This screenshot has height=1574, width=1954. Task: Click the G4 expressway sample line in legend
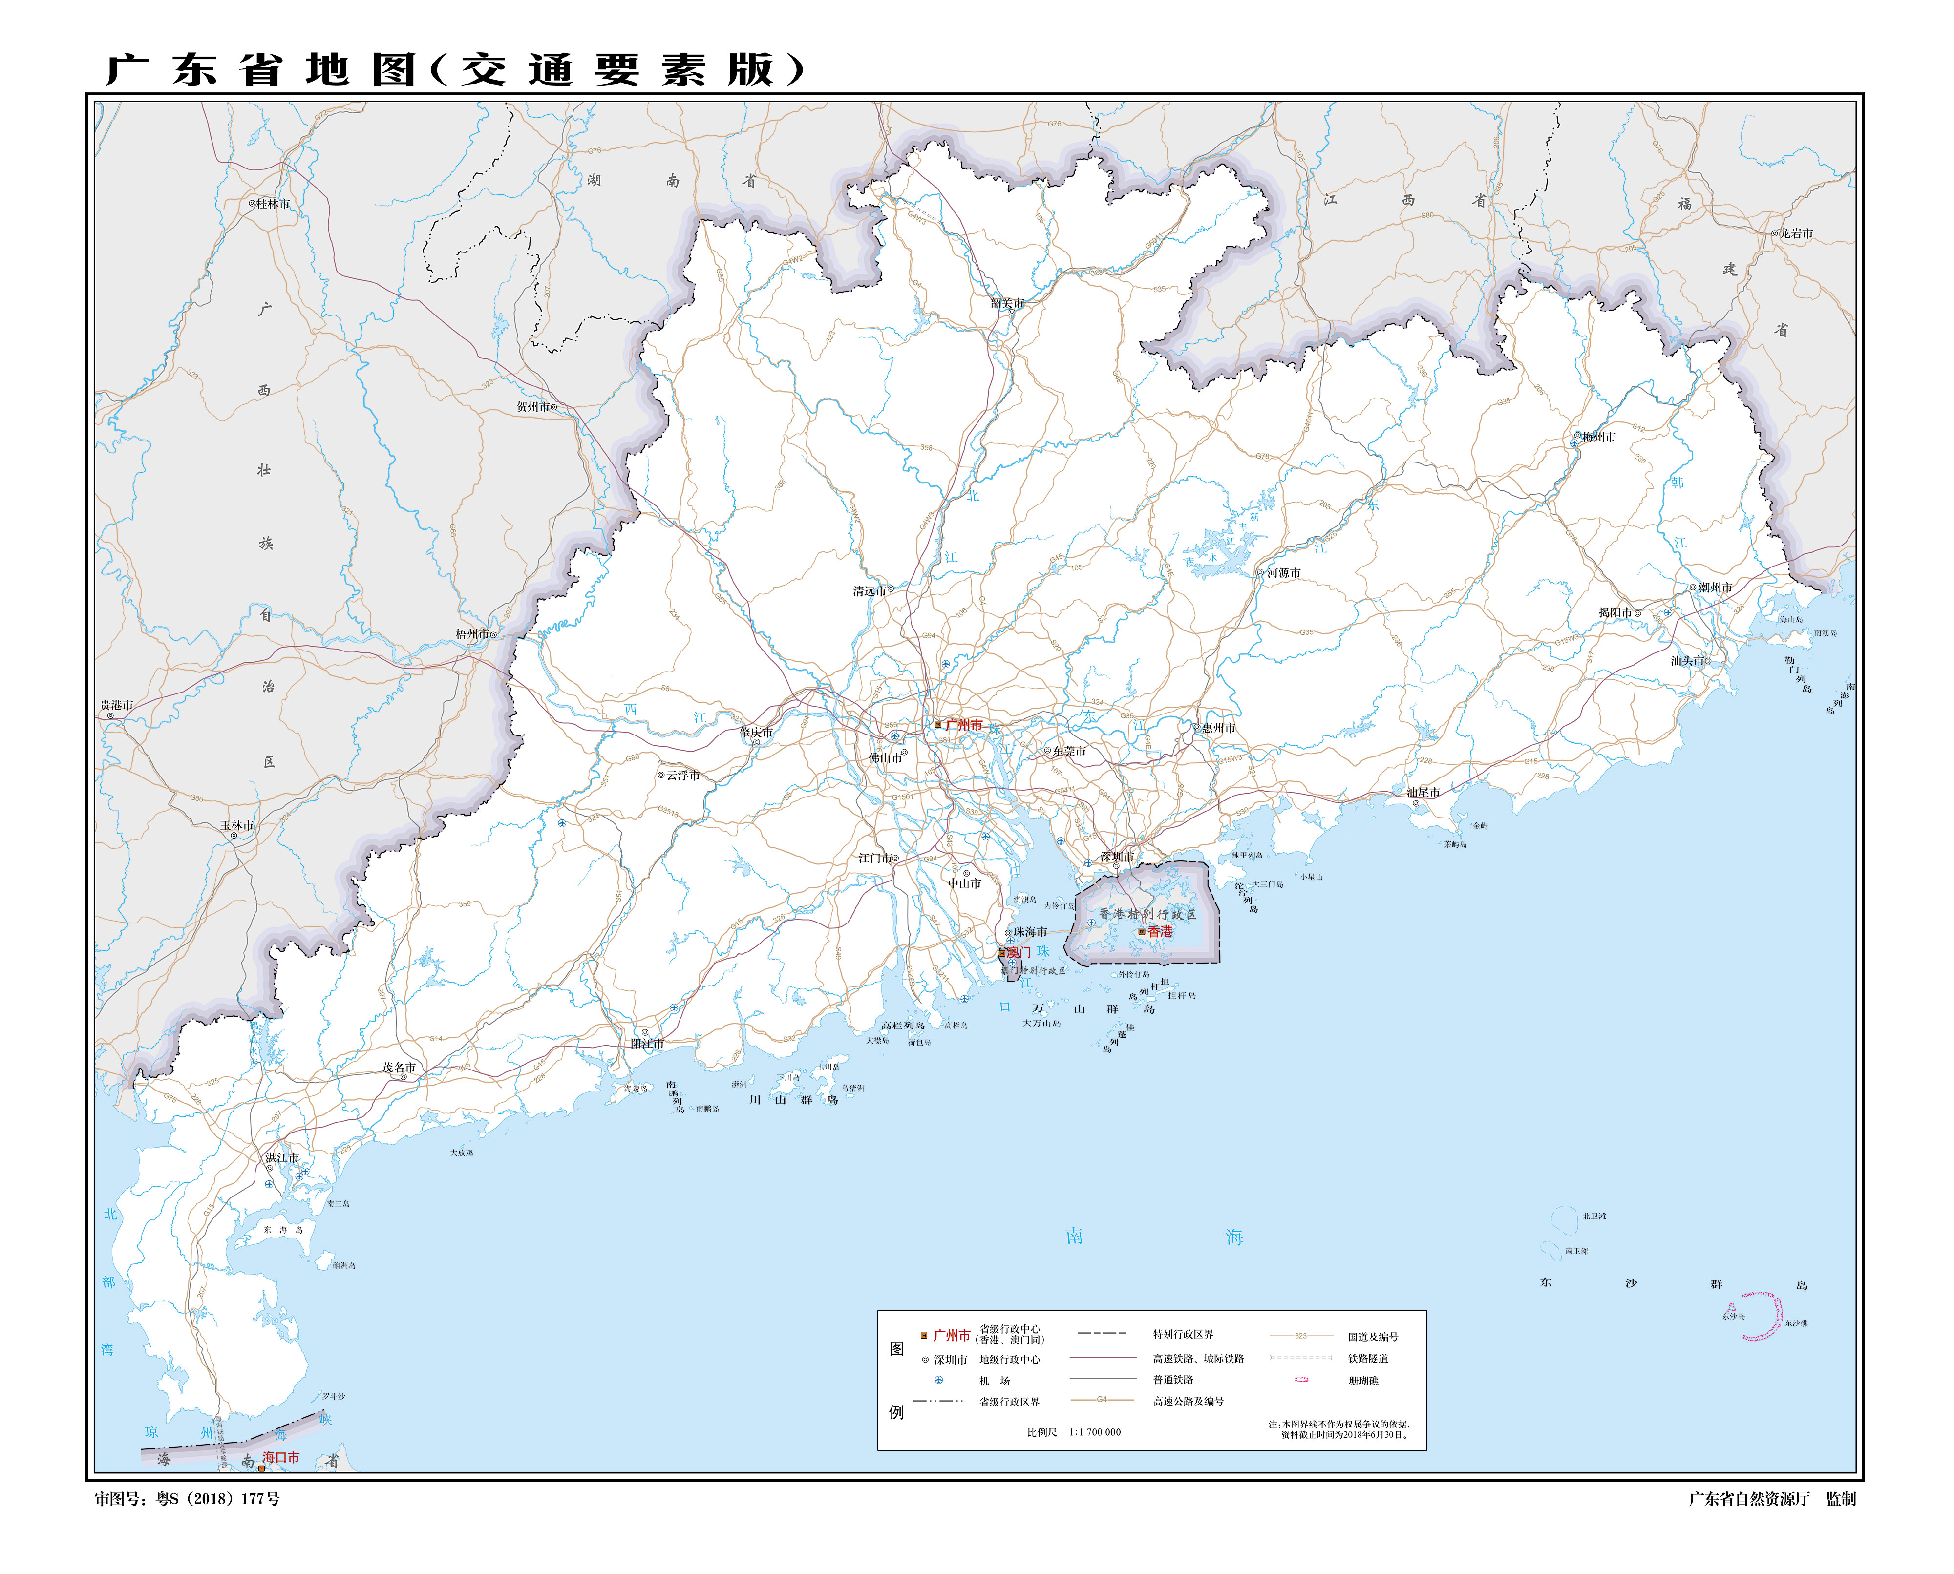click(1102, 1400)
